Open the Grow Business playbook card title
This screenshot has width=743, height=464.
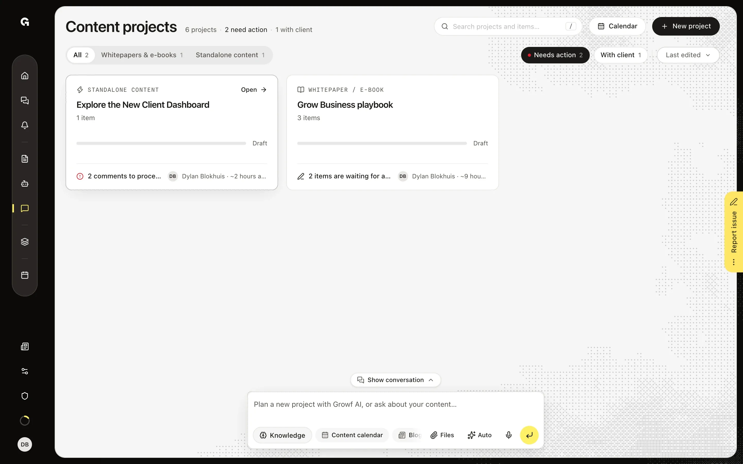click(345, 105)
